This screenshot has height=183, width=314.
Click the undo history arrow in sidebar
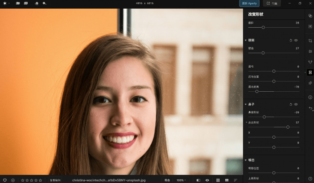click(310, 108)
